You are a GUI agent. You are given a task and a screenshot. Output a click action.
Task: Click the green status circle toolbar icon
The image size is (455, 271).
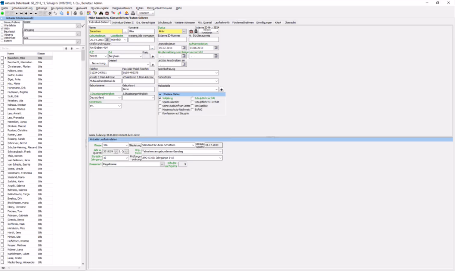click(2, 13)
